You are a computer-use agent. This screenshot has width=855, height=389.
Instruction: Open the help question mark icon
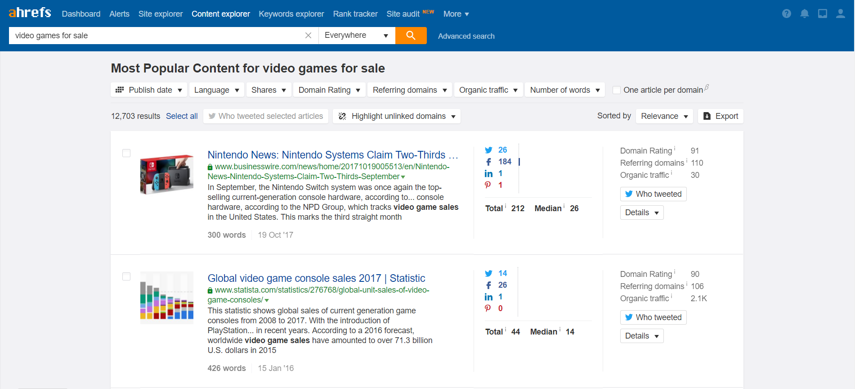[786, 14]
